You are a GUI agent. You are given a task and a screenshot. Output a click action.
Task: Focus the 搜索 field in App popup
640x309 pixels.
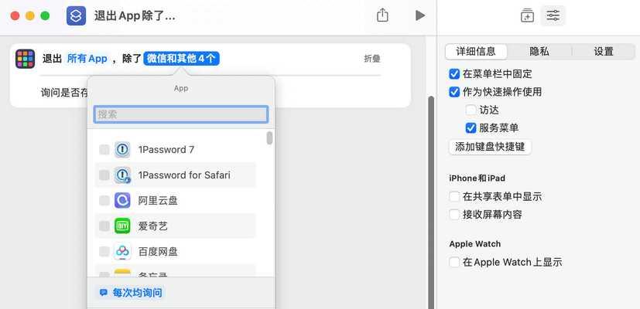click(181, 114)
